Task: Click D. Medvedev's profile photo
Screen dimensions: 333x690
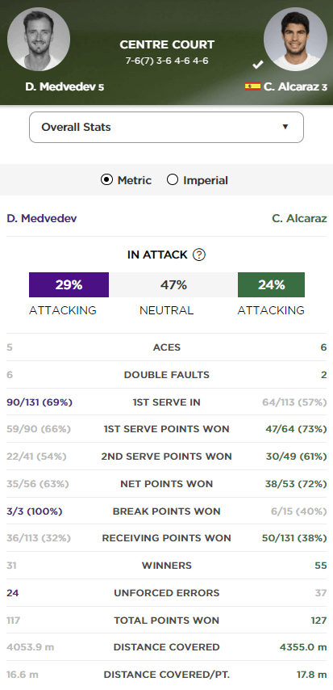Action: pyautogui.click(x=39, y=39)
